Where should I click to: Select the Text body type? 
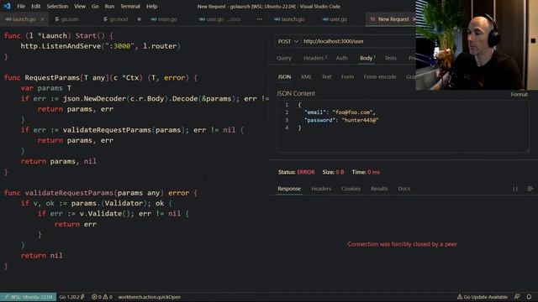(326, 76)
